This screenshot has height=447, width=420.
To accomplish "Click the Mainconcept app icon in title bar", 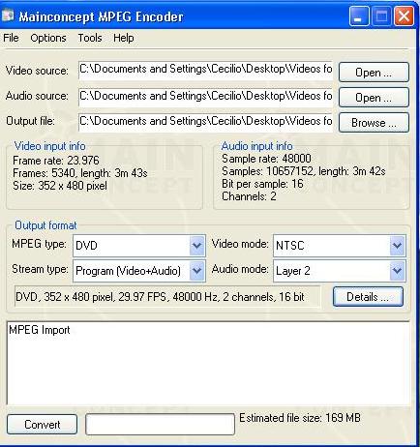I will [8, 15].
